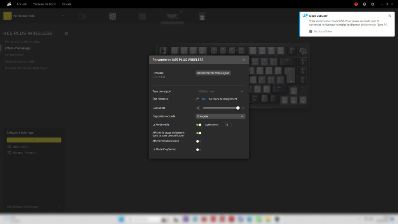This screenshot has height=224, width=398.
Task: Expand the Par défaut Profil dropdown
Action: [63, 16]
